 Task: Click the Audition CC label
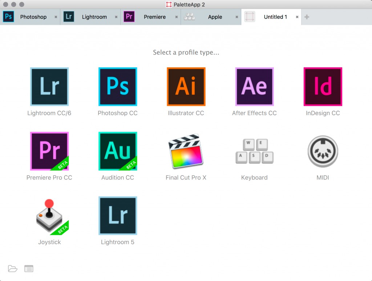click(x=118, y=178)
